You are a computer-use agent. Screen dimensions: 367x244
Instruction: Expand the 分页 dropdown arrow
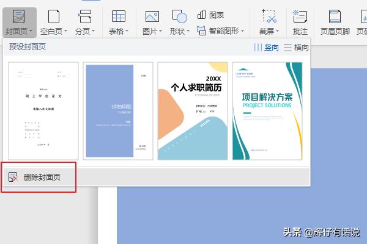point(95,31)
